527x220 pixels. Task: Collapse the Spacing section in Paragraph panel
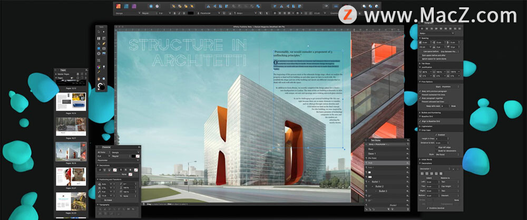420,38
